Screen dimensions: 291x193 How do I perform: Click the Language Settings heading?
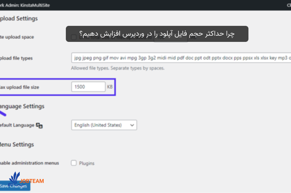pos(22,106)
